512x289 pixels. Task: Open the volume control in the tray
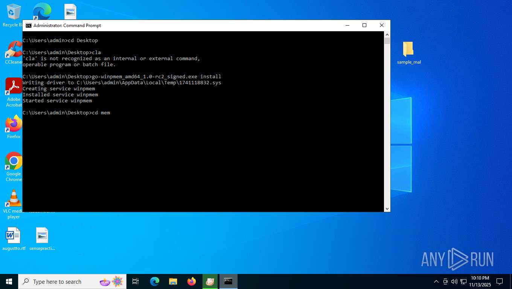454,281
